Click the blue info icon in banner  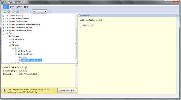coord(5,91)
